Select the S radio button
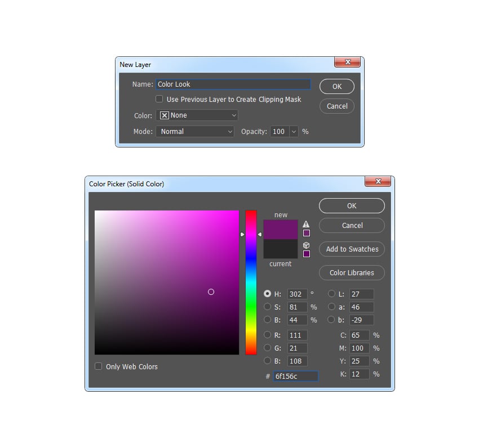Image resolution: width=479 pixels, height=448 pixels. pos(268,307)
